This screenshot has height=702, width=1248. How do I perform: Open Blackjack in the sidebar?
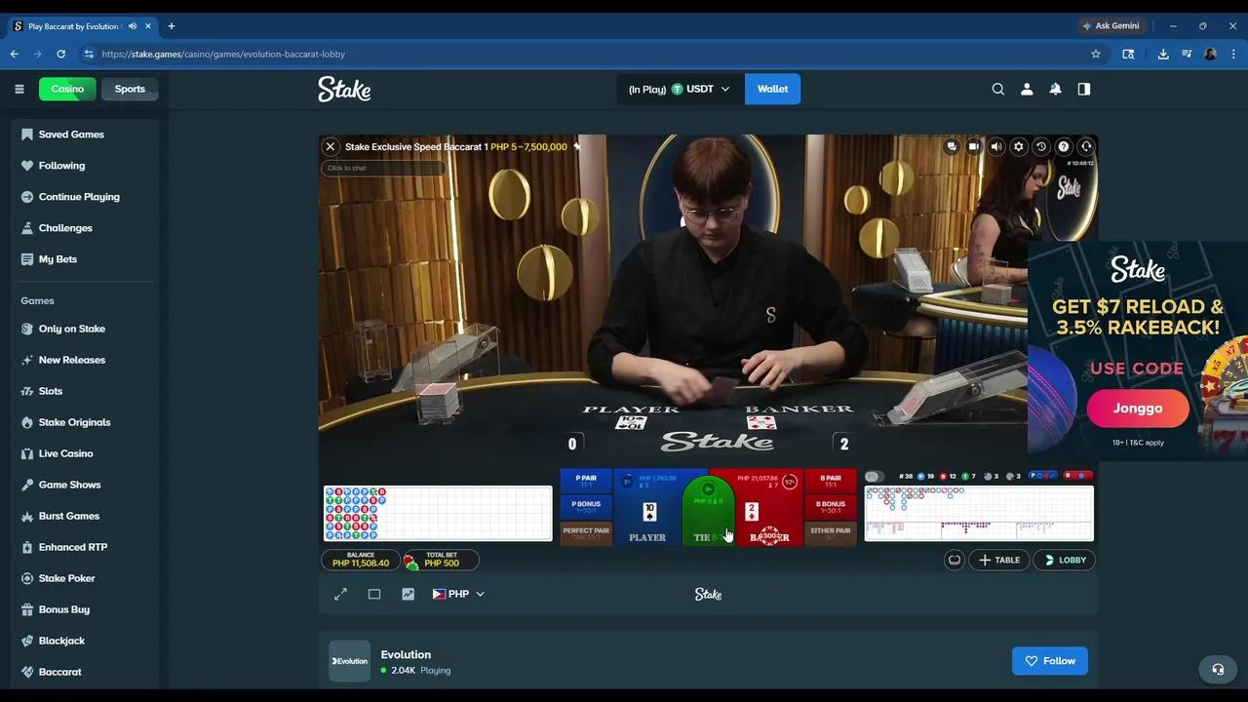85,641
